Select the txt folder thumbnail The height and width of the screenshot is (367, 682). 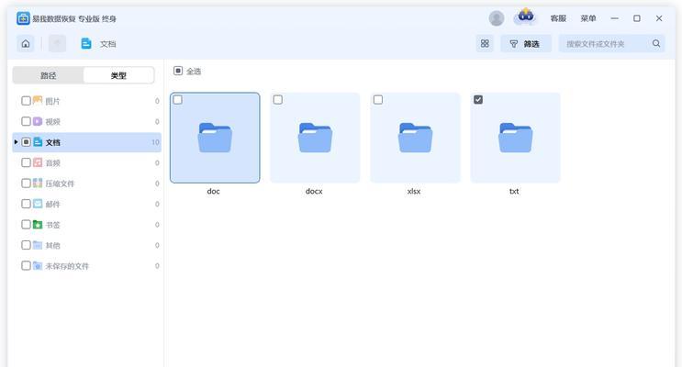click(x=516, y=138)
